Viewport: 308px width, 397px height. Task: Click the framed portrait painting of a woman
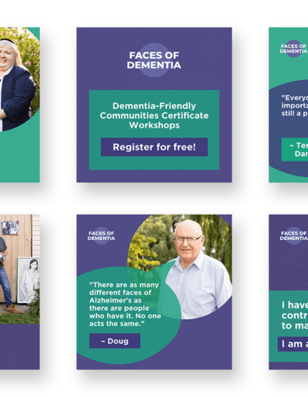(x=28, y=280)
